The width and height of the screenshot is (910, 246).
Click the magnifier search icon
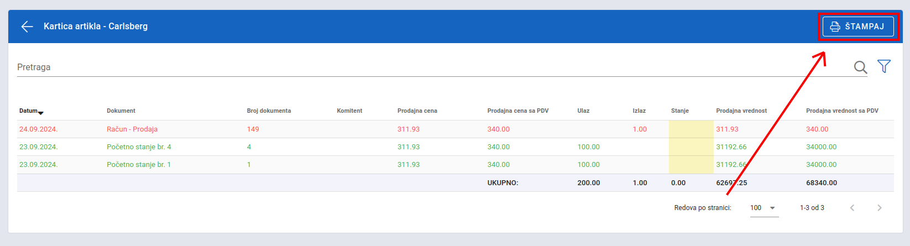pos(860,67)
